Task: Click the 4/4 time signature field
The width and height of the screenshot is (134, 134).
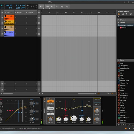Action: (10, 8)
